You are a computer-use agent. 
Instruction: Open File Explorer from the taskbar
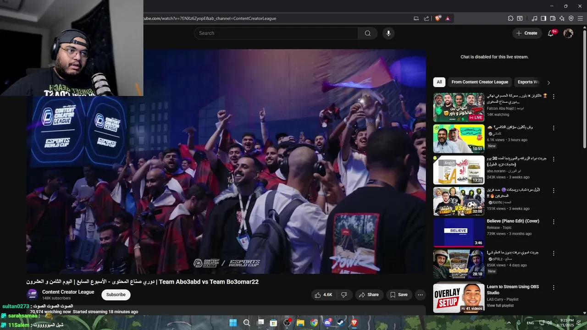tap(301, 323)
